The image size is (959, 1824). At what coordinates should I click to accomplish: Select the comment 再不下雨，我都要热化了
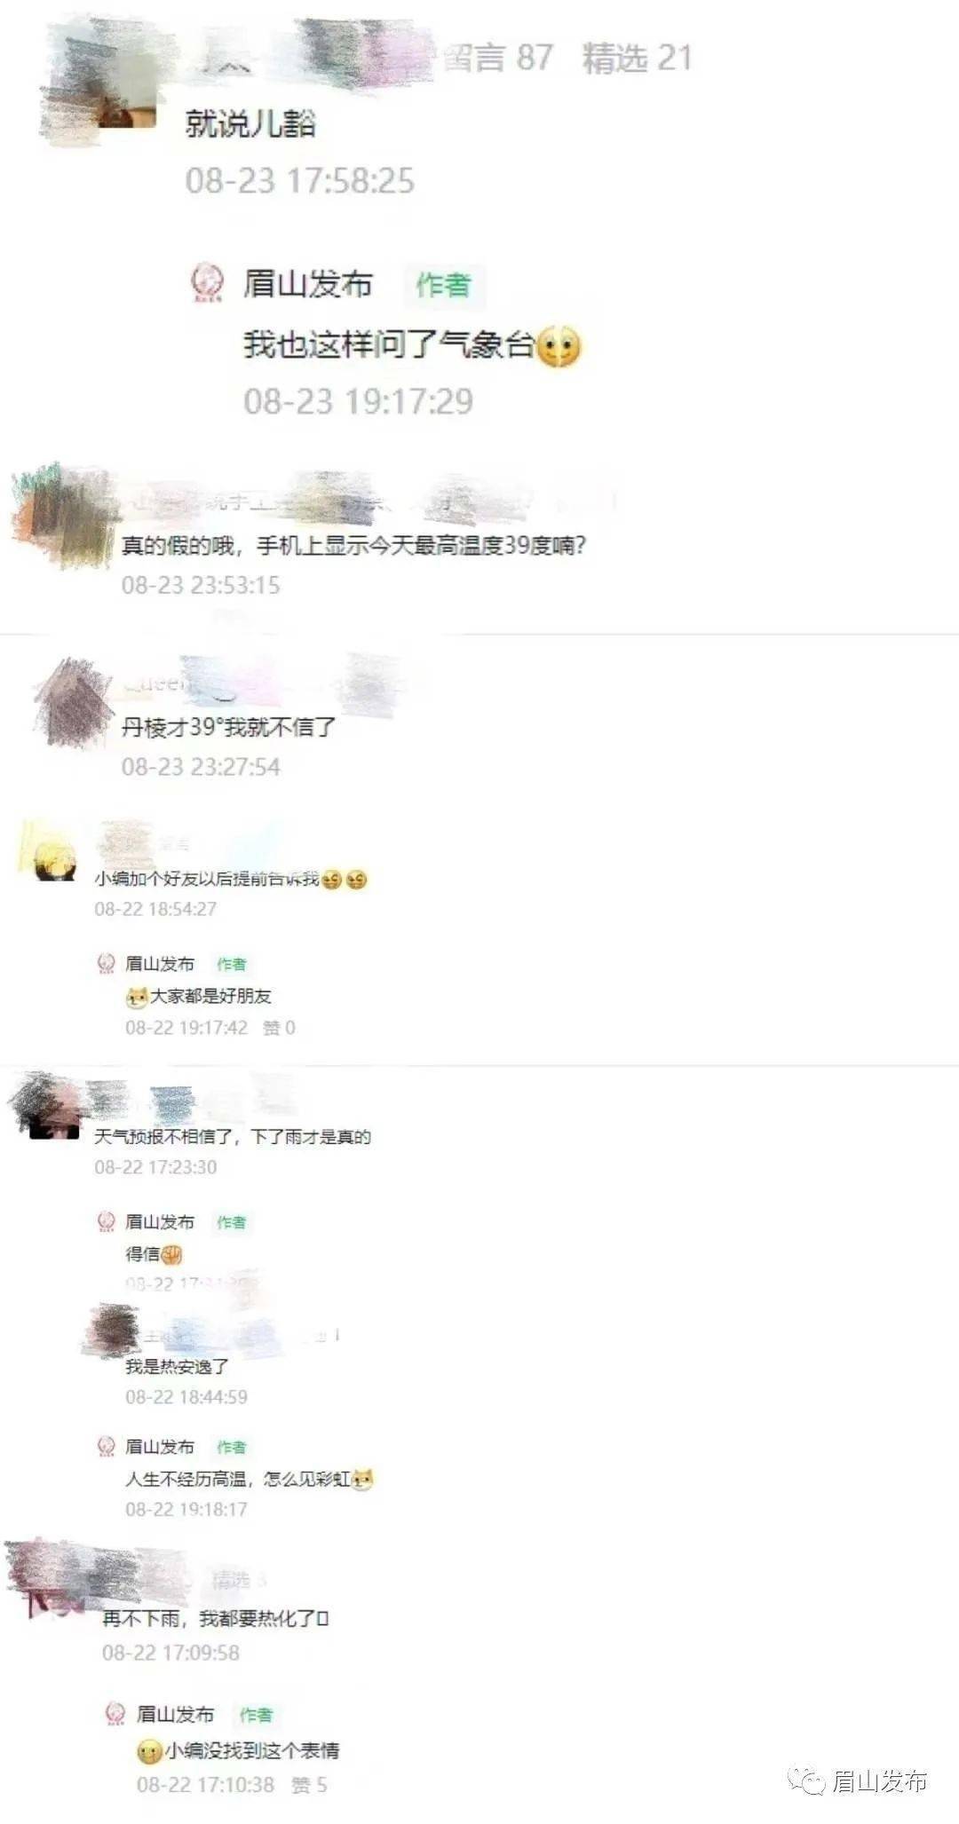coord(215,1619)
